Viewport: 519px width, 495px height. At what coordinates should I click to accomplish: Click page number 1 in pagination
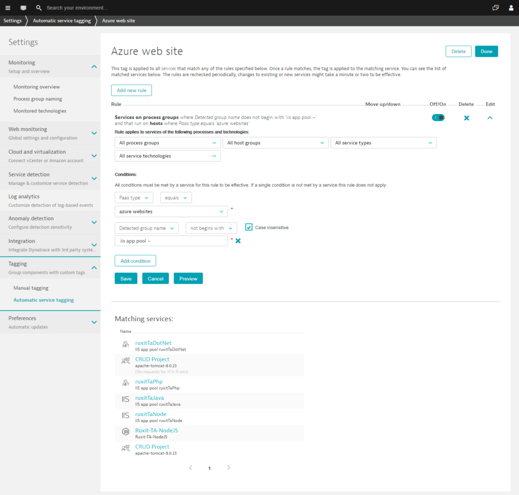[x=209, y=468]
